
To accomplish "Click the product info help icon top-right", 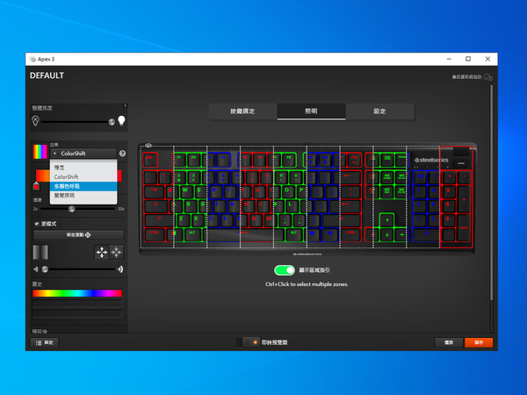I will (x=487, y=77).
